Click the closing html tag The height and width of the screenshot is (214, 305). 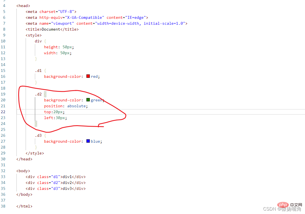[24, 206]
